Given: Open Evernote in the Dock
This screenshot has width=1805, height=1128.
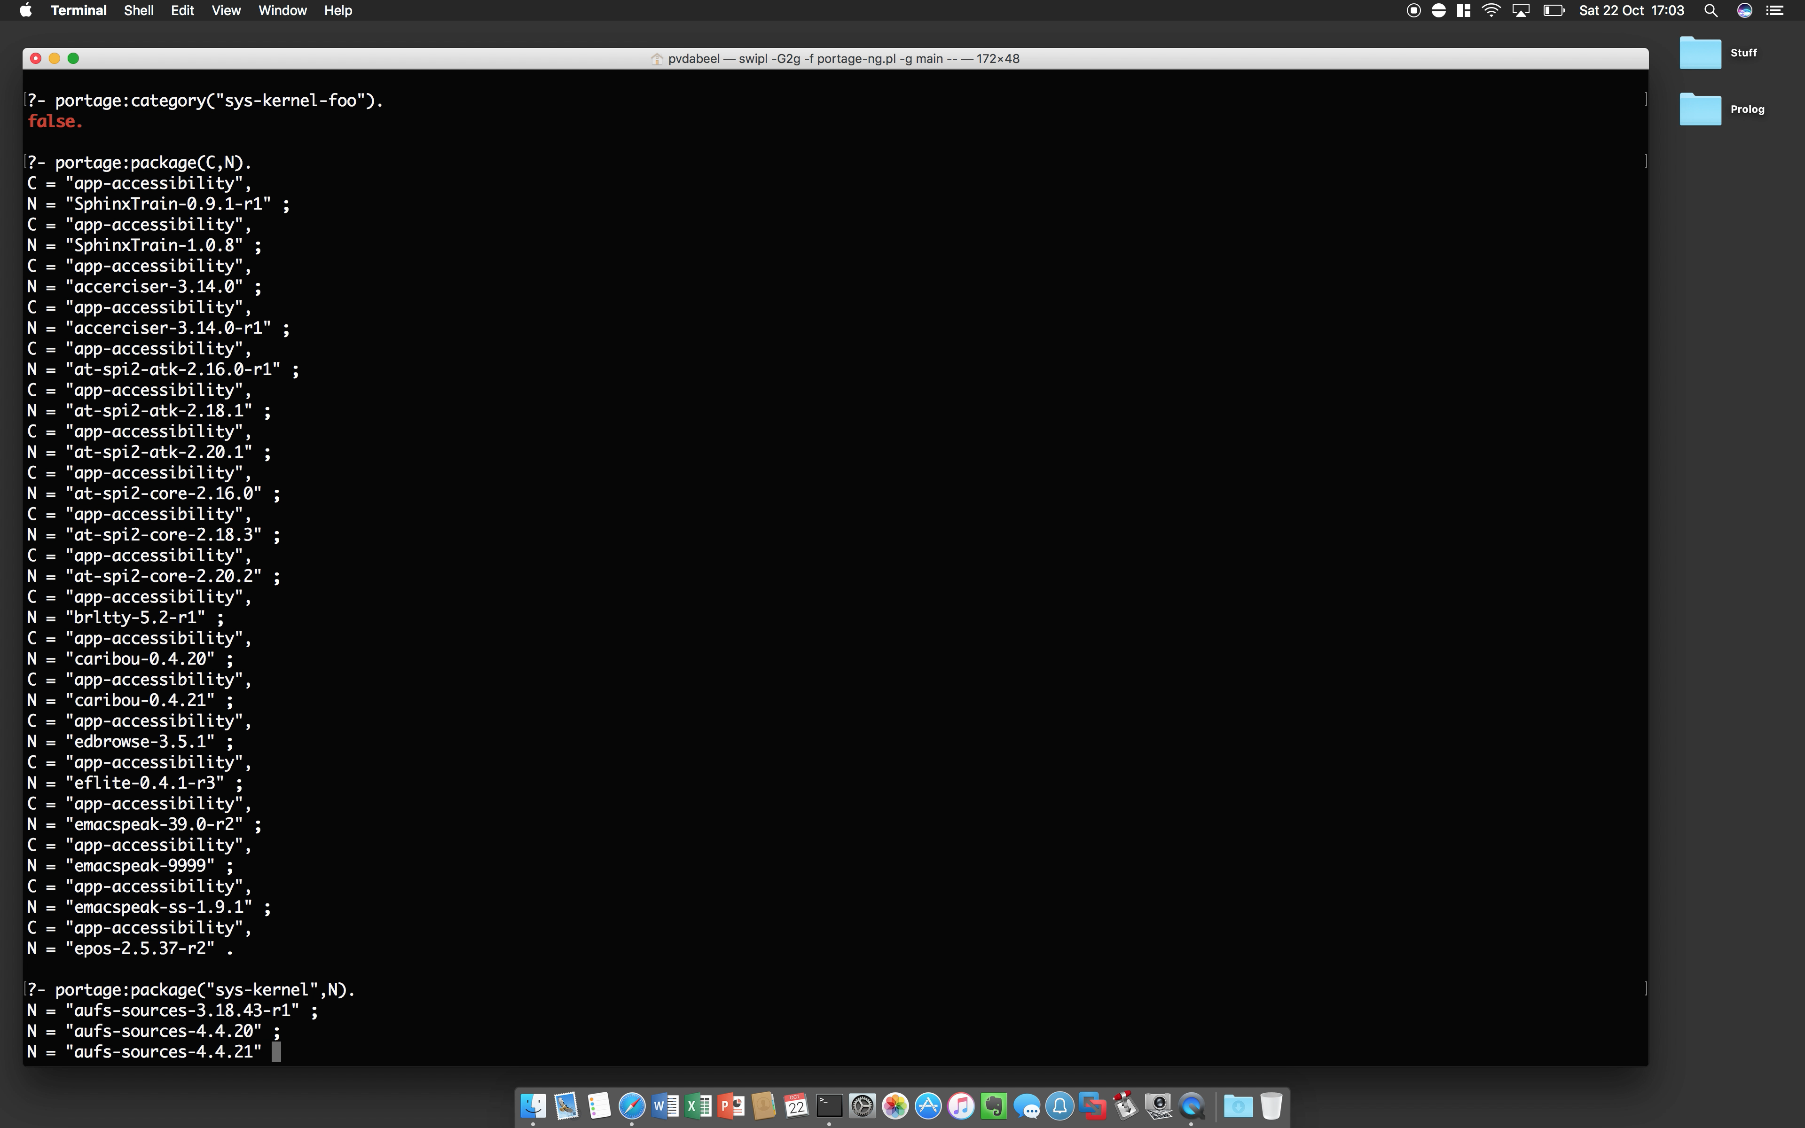Looking at the screenshot, I should [994, 1105].
